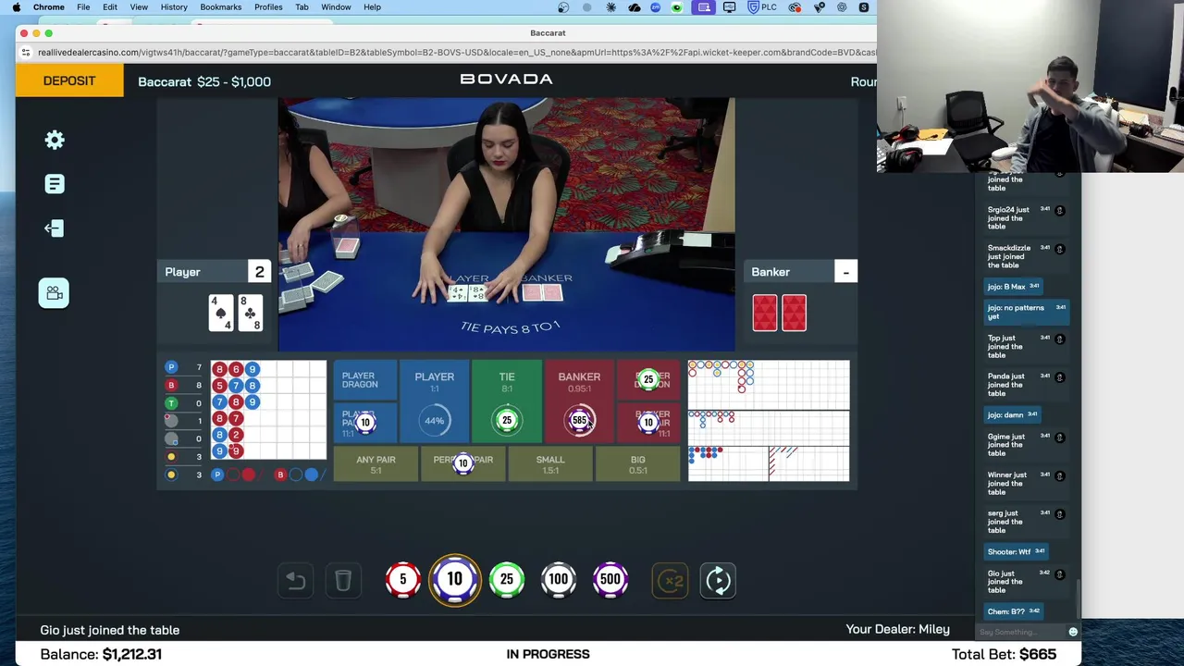Bet on TIE 8:1 area
The width and height of the screenshot is (1184, 666).
(x=507, y=402)
